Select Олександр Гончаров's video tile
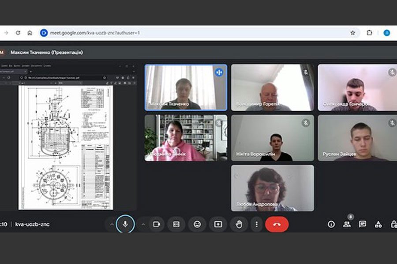The height and width of the screenshot is (264, 397). pos(357,88)
